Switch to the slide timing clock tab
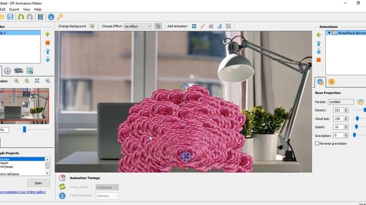 pos(7,71)
